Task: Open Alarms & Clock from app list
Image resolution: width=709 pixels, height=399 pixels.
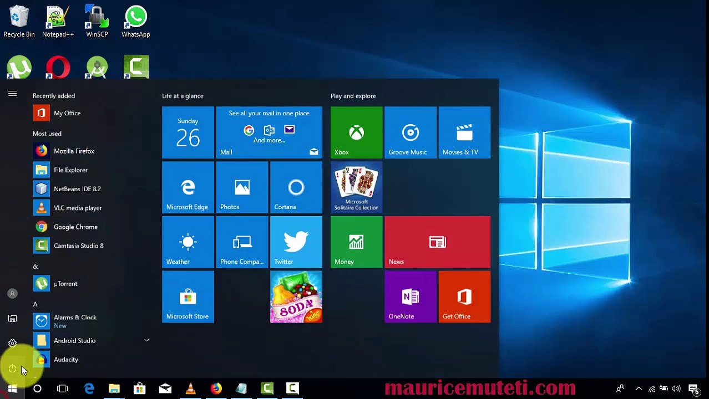Action: pyautogui.click(x=89, y=321)
